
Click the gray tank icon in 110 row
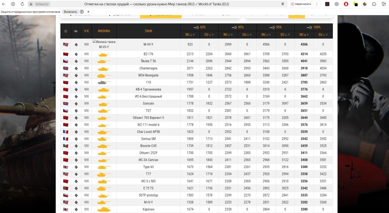coord(104,82)
